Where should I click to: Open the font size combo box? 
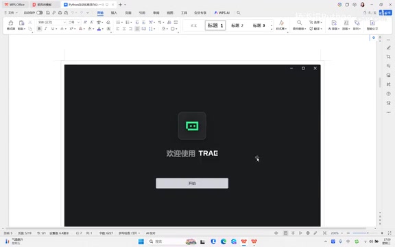(74, 23)
